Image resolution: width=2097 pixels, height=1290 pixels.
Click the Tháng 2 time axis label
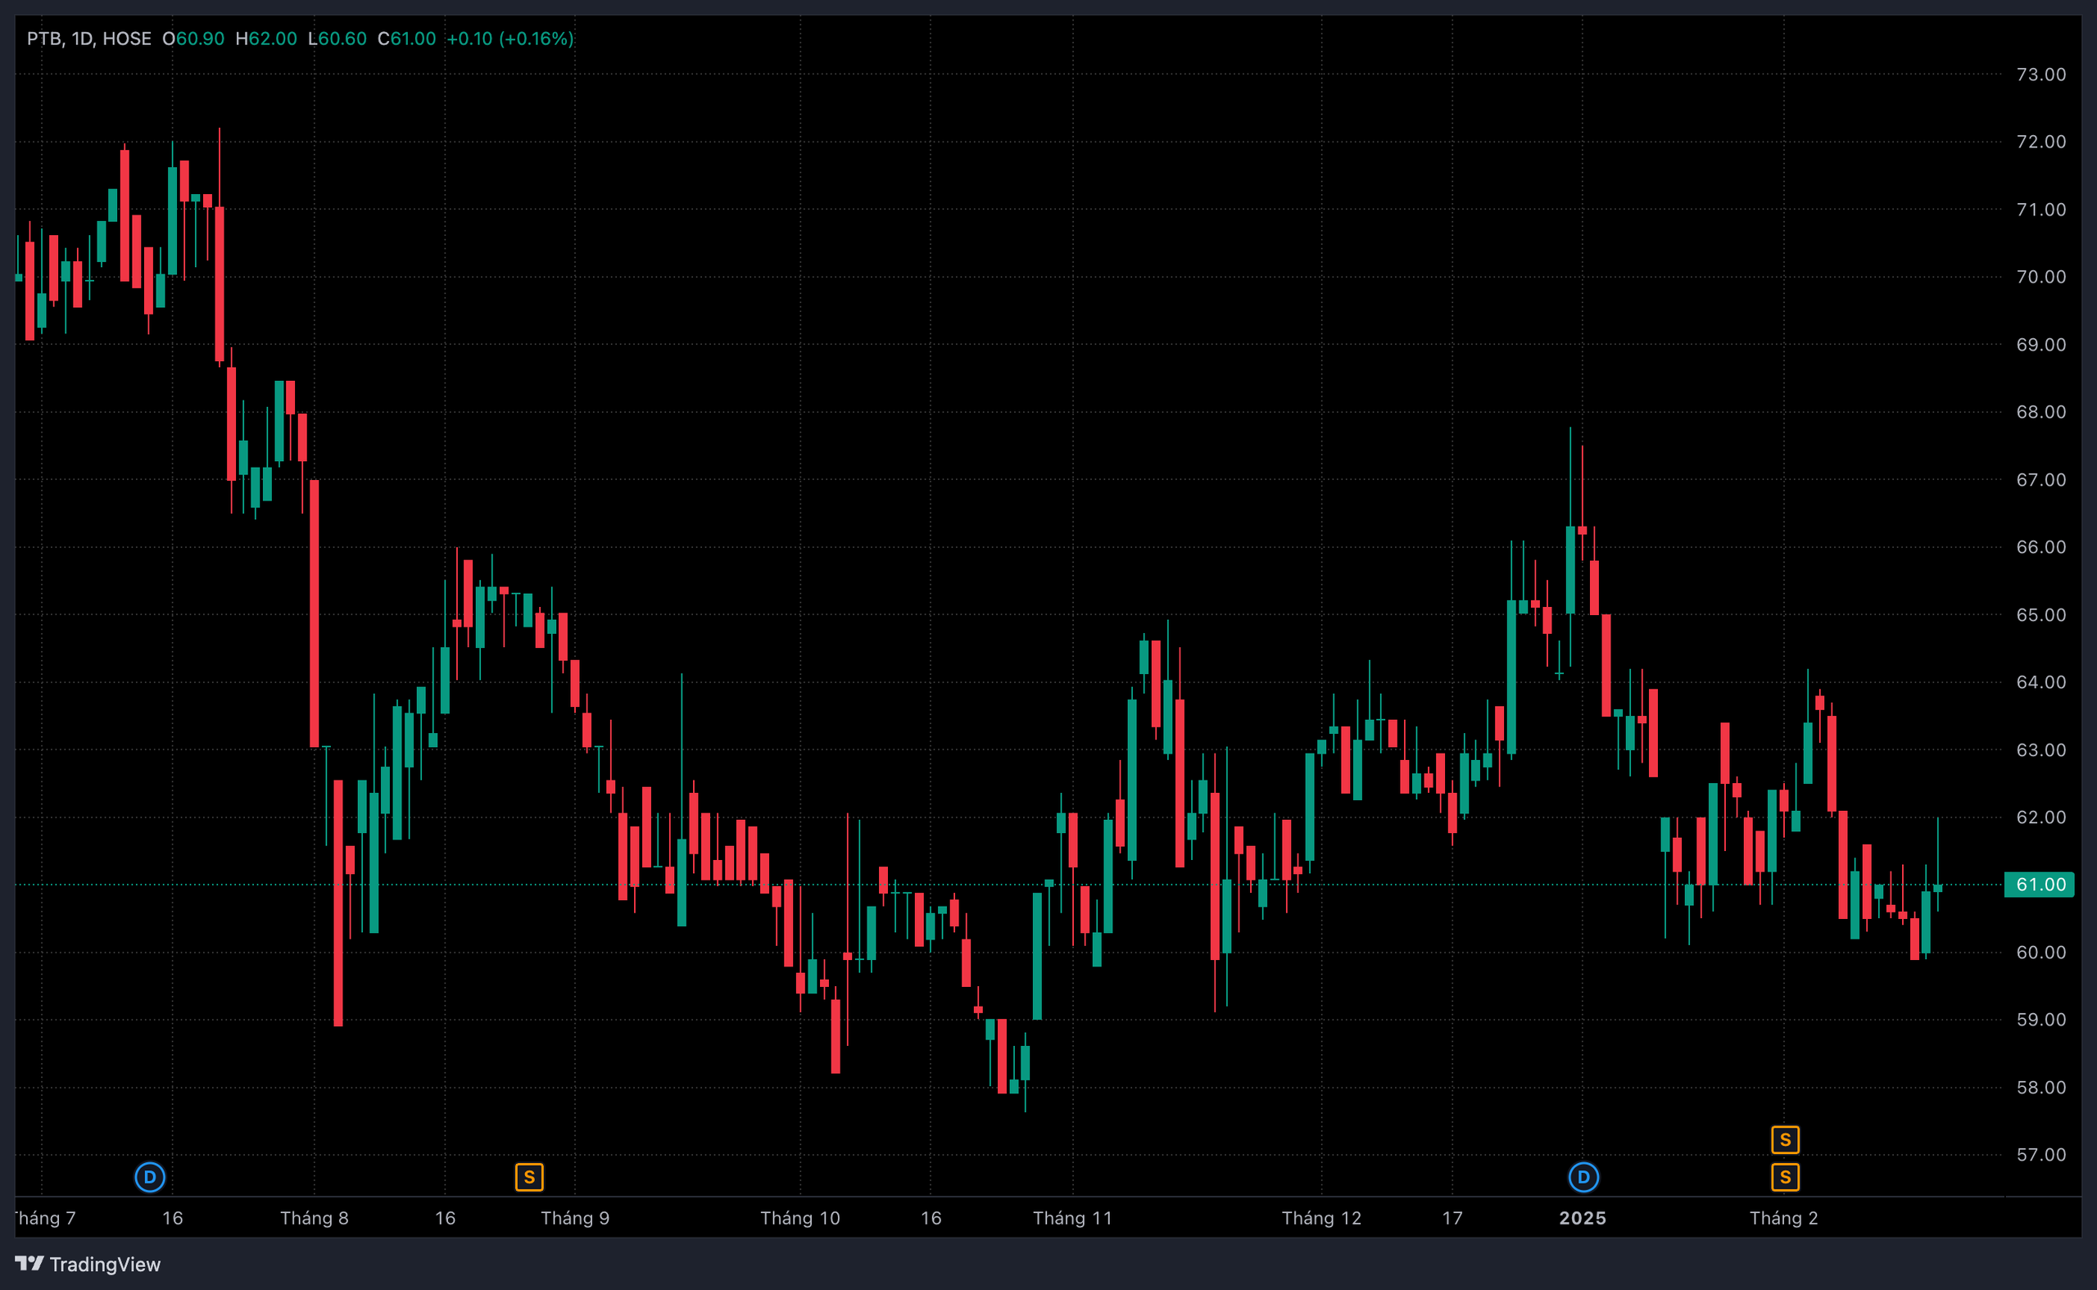[1784, 1217]
